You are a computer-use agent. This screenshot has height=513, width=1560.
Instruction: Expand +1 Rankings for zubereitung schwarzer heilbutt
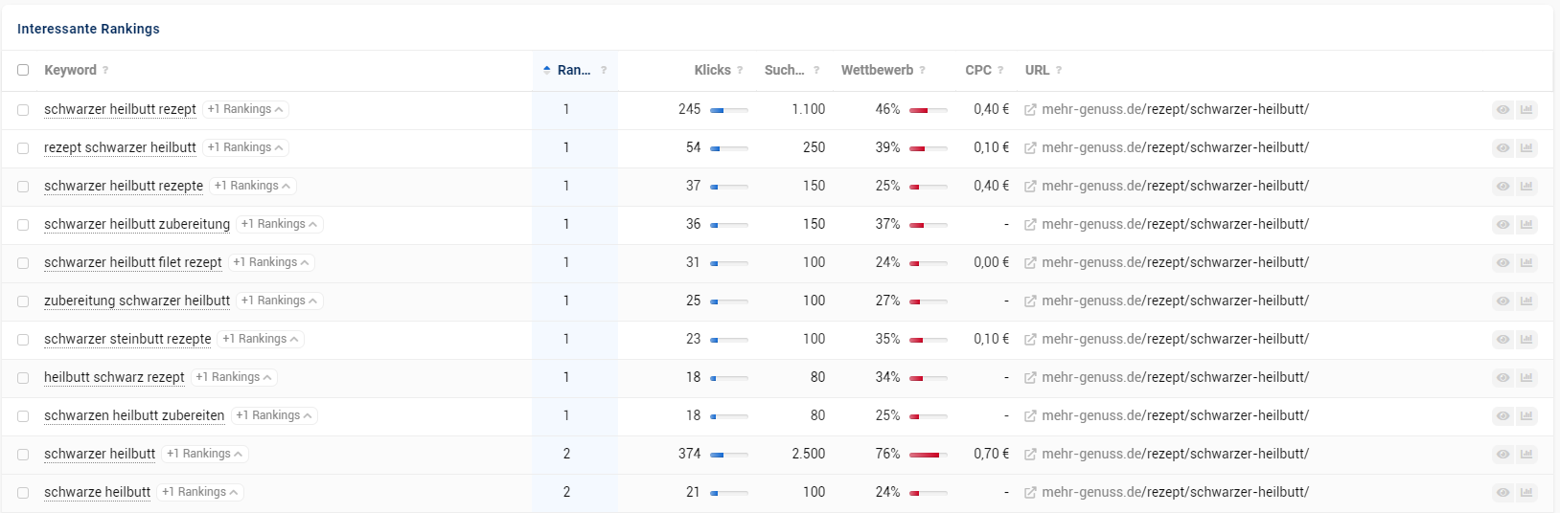280,301
